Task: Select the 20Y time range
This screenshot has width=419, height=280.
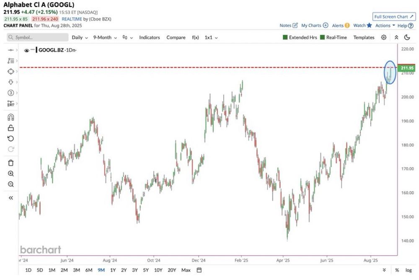Action: coord(172,270)
